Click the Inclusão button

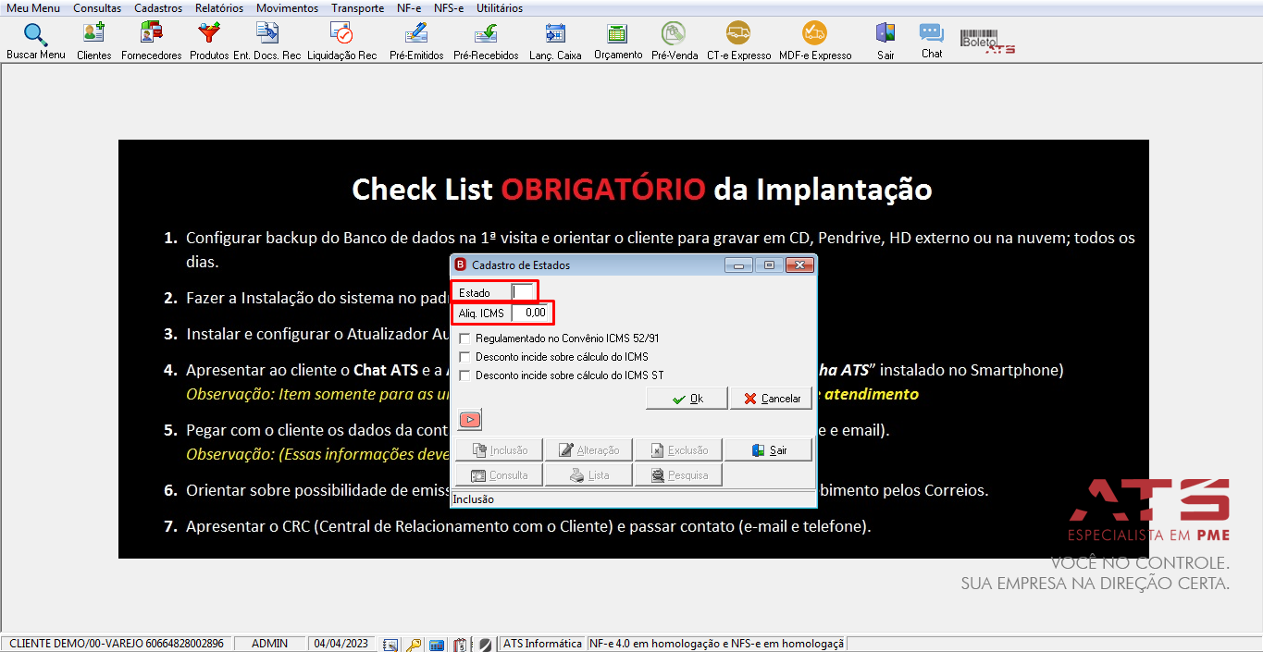499,450
